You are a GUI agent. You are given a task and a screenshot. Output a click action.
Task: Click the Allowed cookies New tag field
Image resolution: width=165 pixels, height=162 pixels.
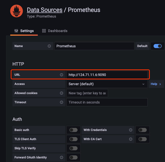tap(87, 93)
